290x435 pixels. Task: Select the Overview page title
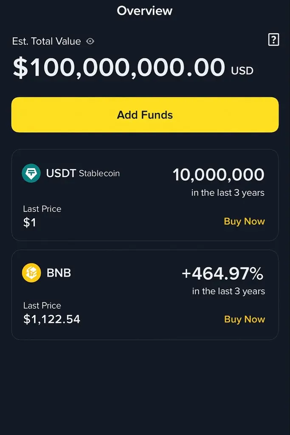coord(144,11)
